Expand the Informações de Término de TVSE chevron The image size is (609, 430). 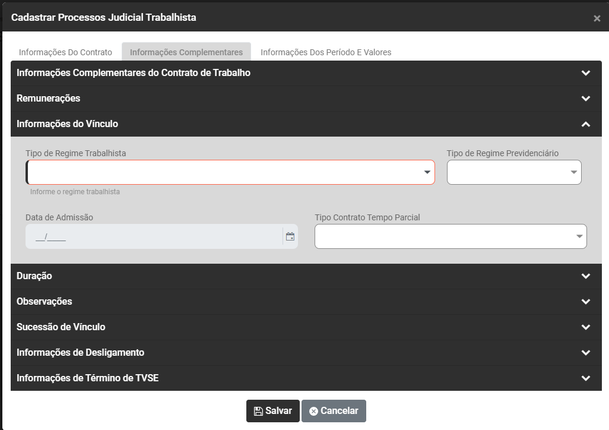point(586,378)
